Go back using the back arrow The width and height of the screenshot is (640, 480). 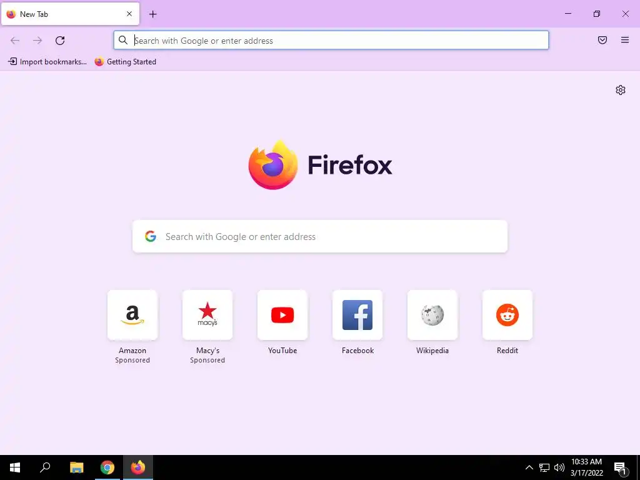15,41
